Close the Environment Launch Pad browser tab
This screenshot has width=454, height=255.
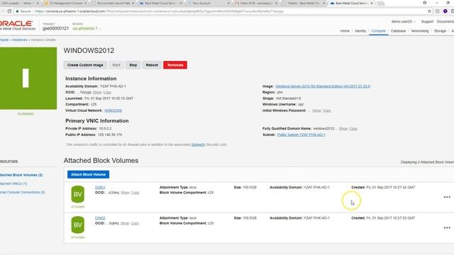[x=133, y=3]
